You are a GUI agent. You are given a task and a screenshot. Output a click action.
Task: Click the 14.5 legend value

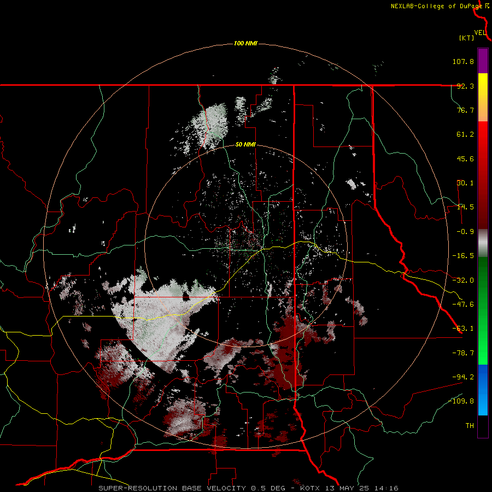(x=465, y=207)
